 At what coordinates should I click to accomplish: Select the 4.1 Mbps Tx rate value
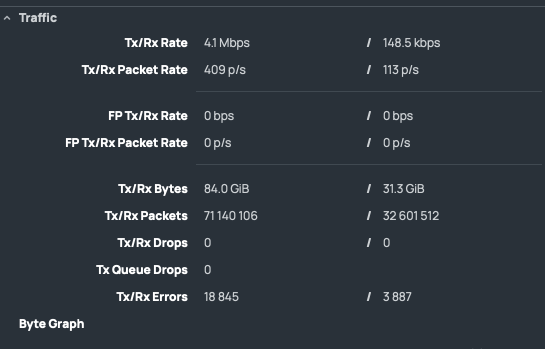(x=226, y=43)
